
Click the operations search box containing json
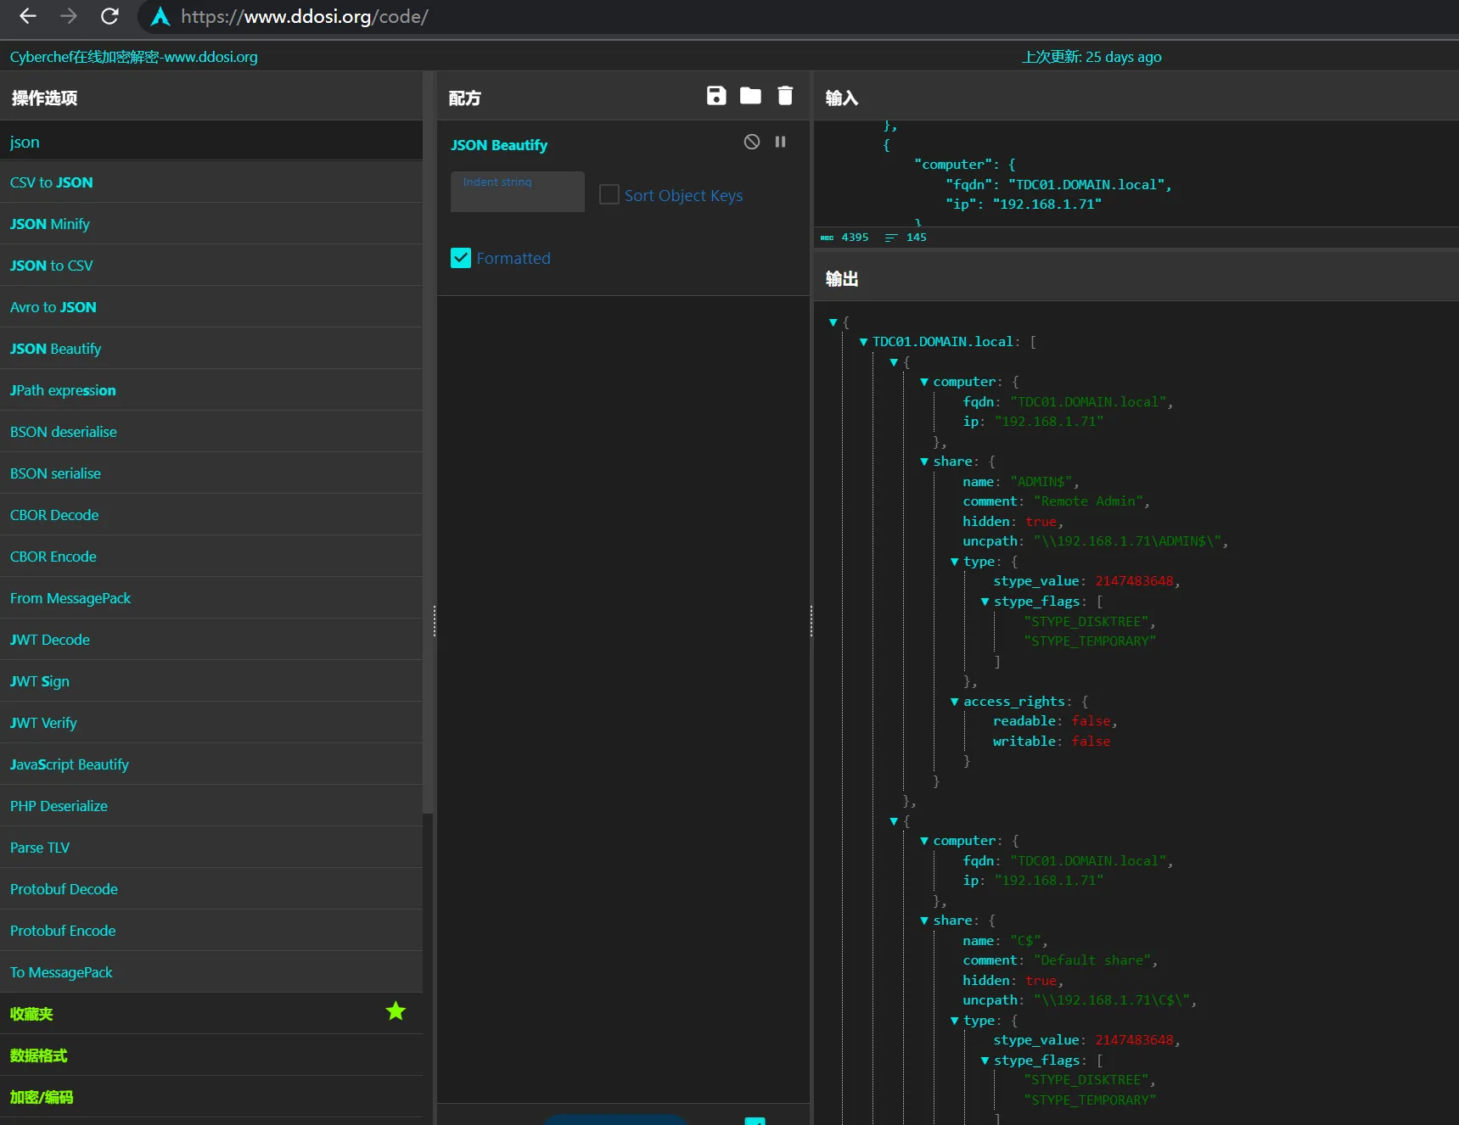[211, 141]
